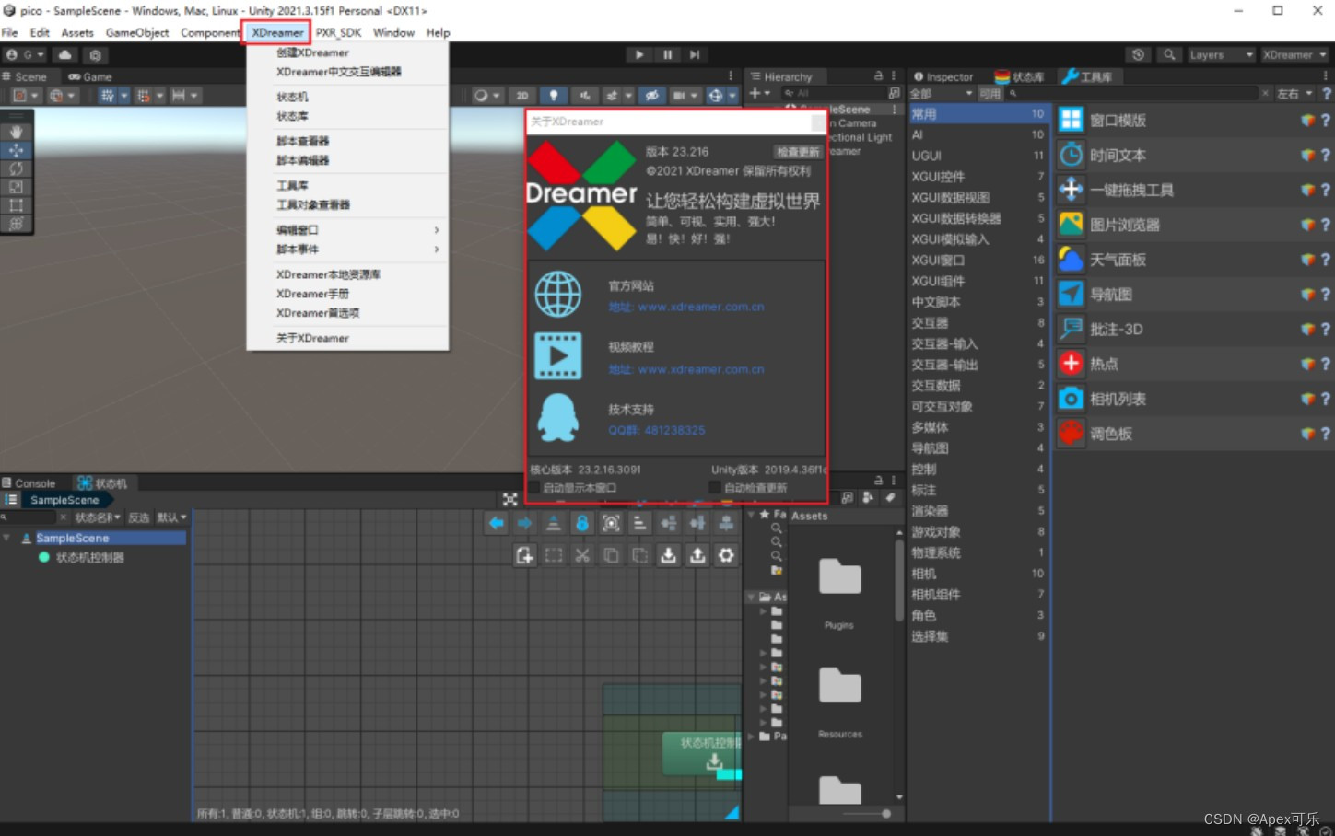Viewport: 1335px width, 836px height.
Task: Open the 默认 sorting dropdown
Action: 171,517
